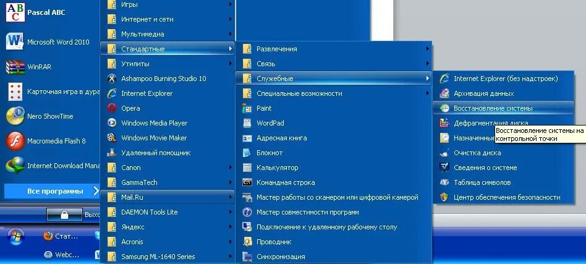Open the Служебные menu folder
The width and height of the screenshot is (586, 264).
click(334, 79)
